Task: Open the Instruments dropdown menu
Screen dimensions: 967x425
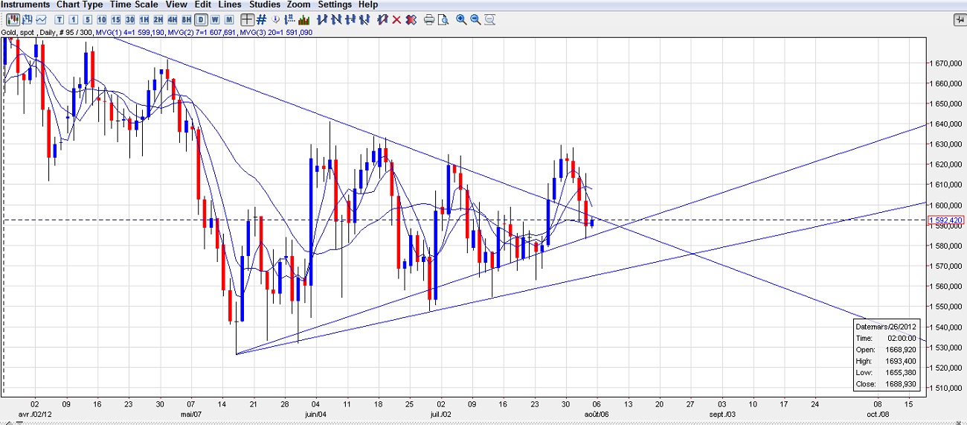Action: (x=25, y=4)
